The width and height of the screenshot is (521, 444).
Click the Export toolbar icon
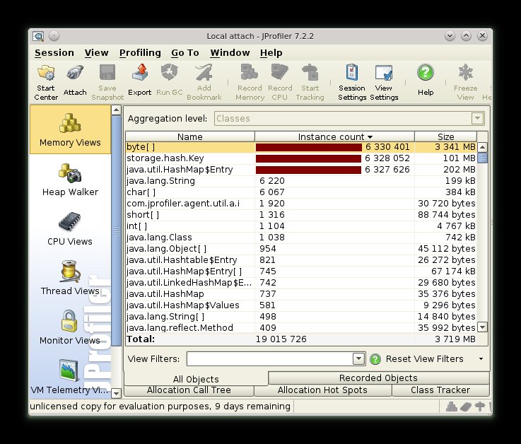click(x=139, y=80)
